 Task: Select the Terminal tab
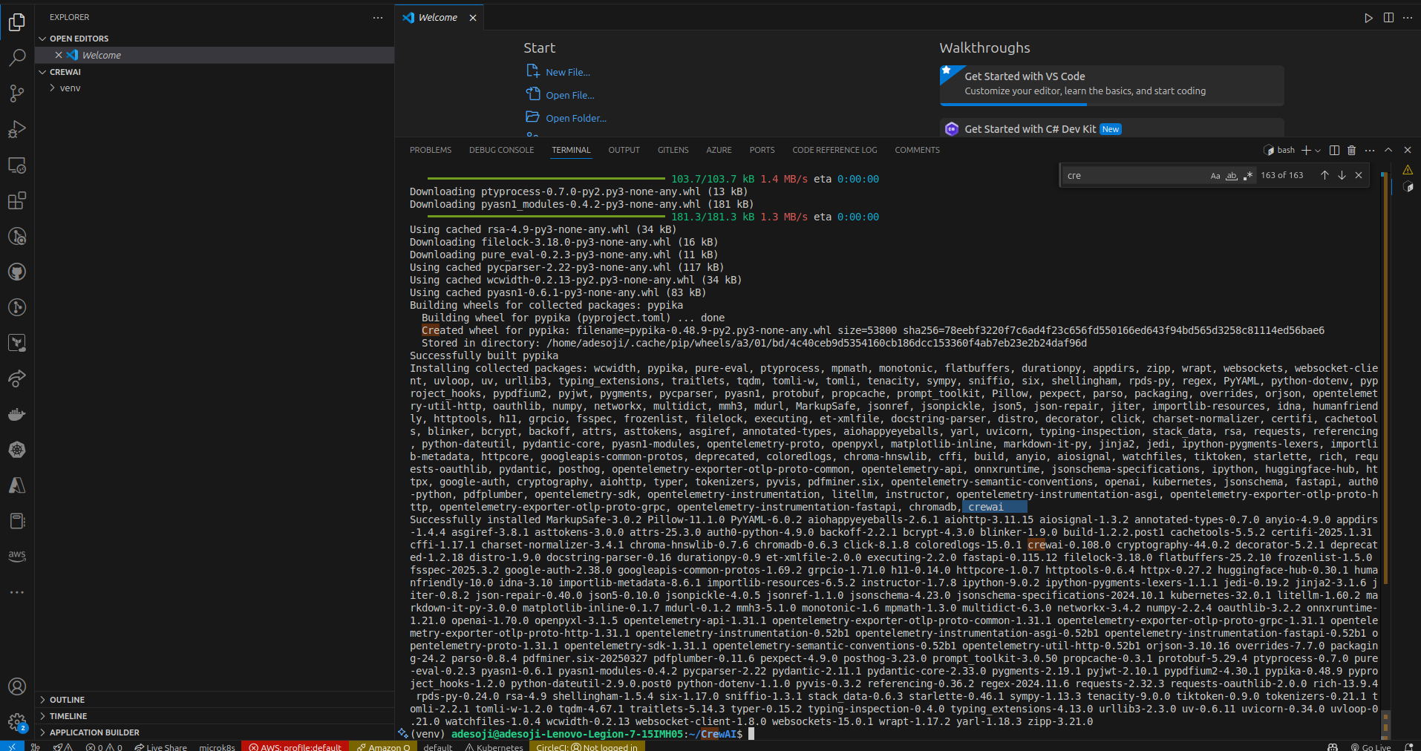coord(571,150)
